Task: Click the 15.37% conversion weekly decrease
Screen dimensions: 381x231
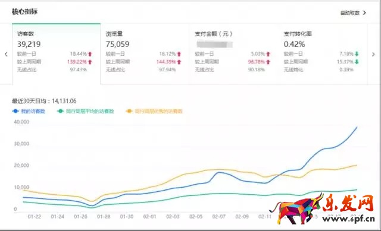Action: (x=345, y=62)
